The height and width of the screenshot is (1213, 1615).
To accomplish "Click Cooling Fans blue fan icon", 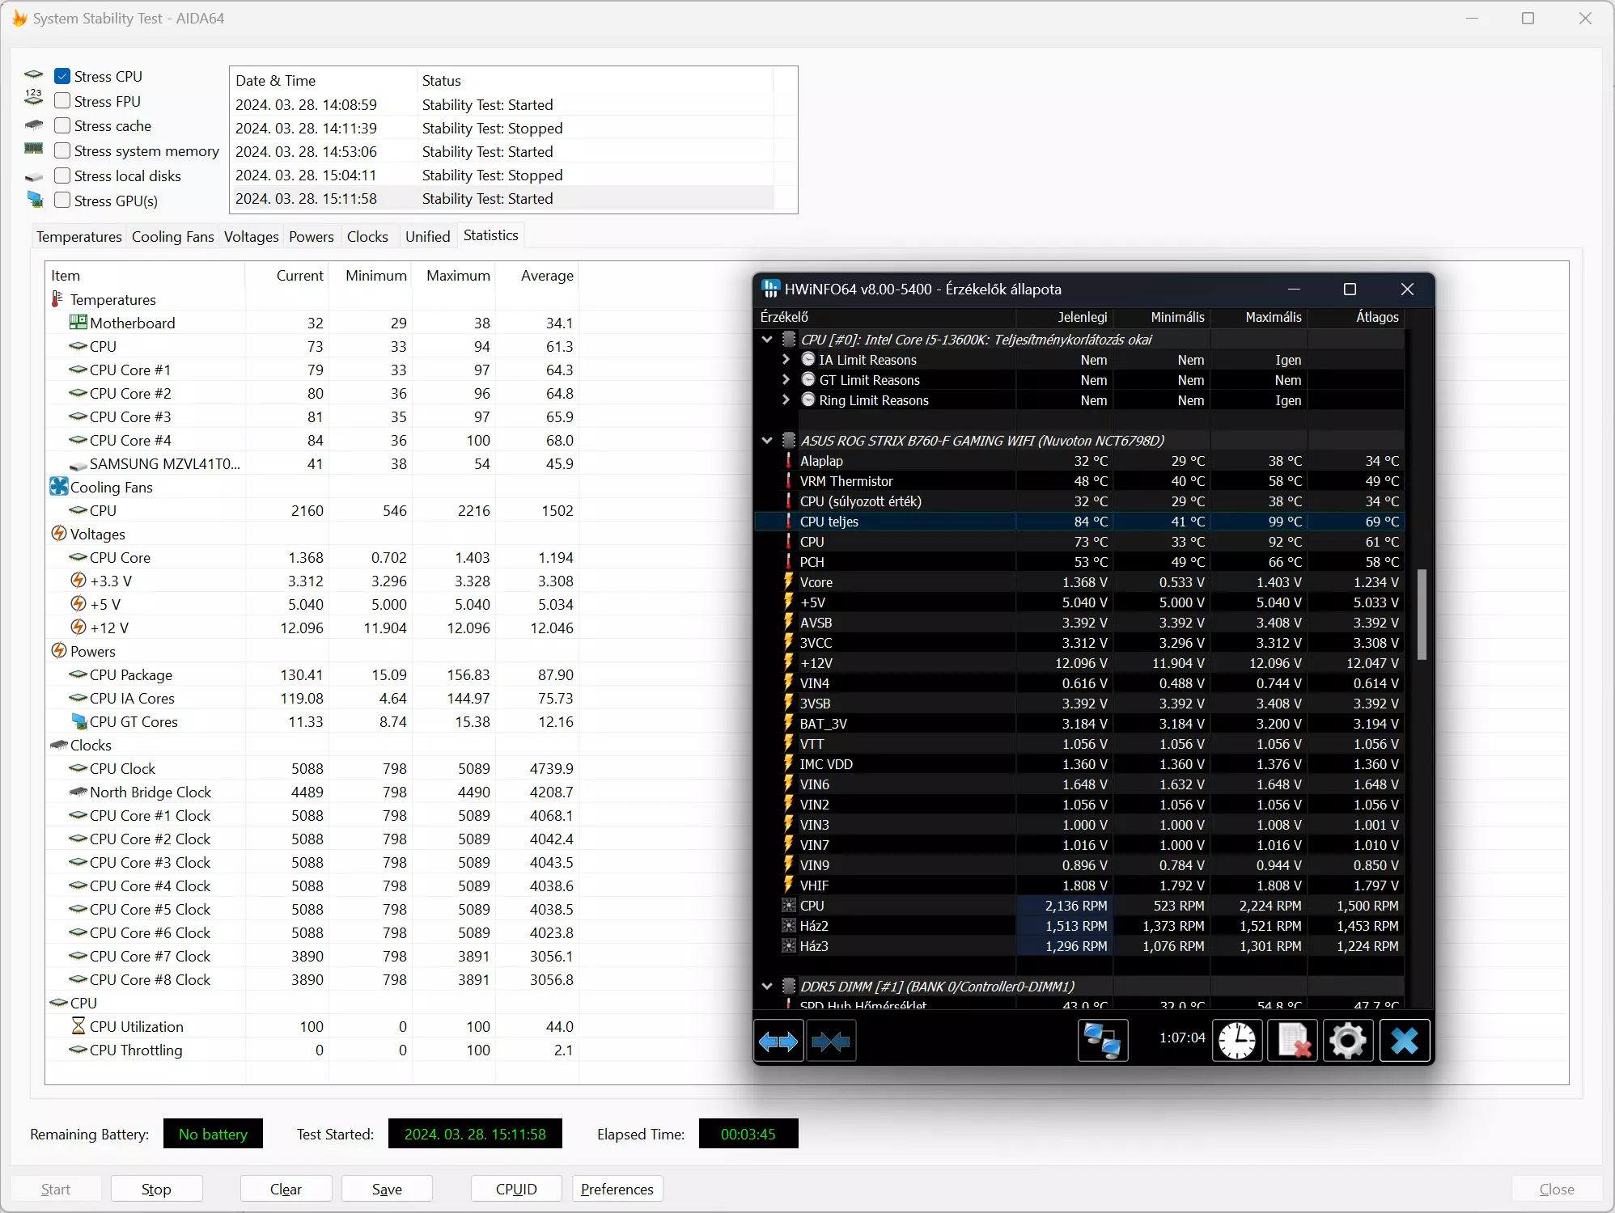I will pos(59,487).
